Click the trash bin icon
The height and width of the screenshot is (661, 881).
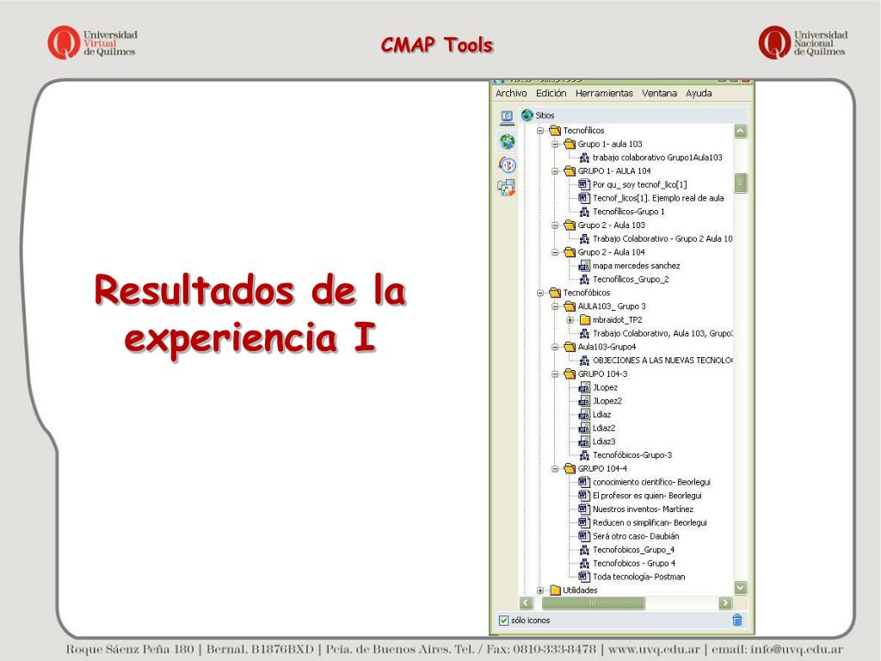tap(737, 620)
